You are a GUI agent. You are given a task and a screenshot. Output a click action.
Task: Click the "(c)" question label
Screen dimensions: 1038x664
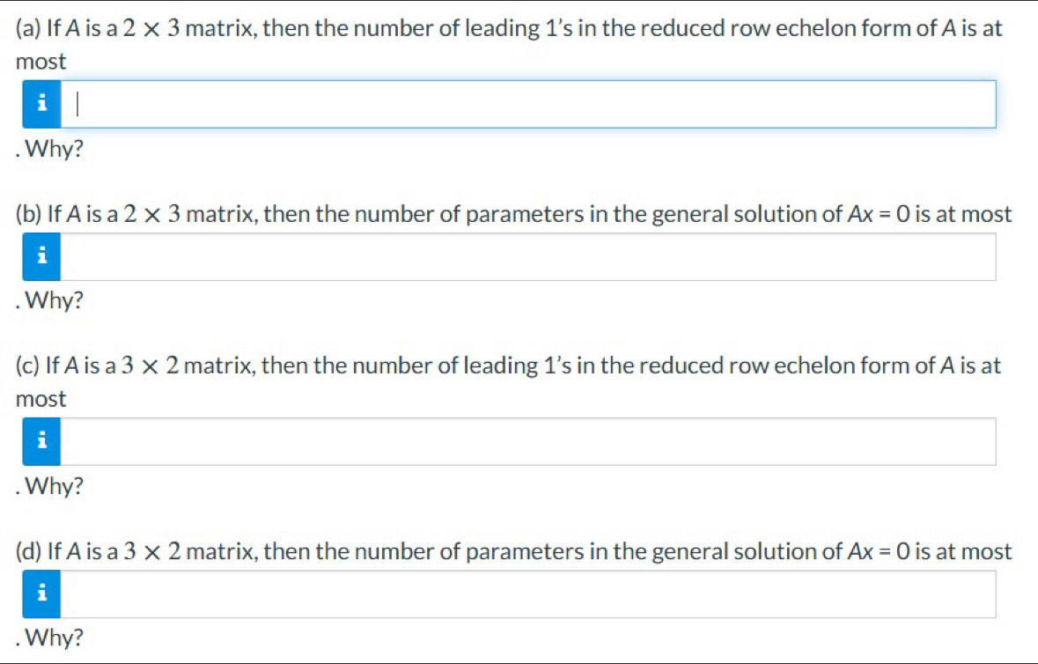click(x=28, y=365)
